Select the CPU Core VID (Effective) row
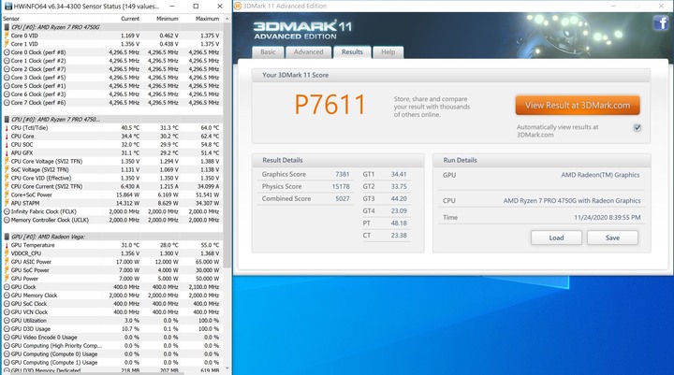This screenshot has width=674, height=375. point(113,178)
